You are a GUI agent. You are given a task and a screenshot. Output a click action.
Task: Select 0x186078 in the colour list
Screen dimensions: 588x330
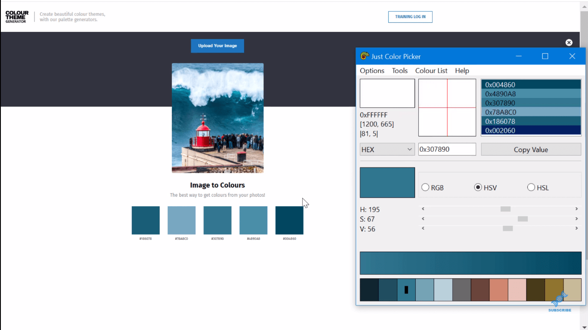(x=531, y=121)
